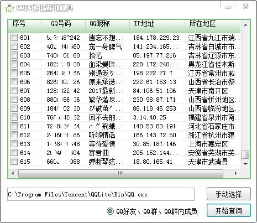Select nickname 宠一身脾气
Screen dimensions: 257x223
(105, 46)
